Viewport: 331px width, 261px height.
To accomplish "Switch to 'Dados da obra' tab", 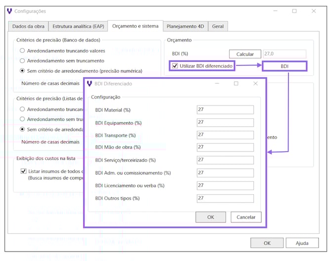I will pyautogui.click(x=27, y=26).
